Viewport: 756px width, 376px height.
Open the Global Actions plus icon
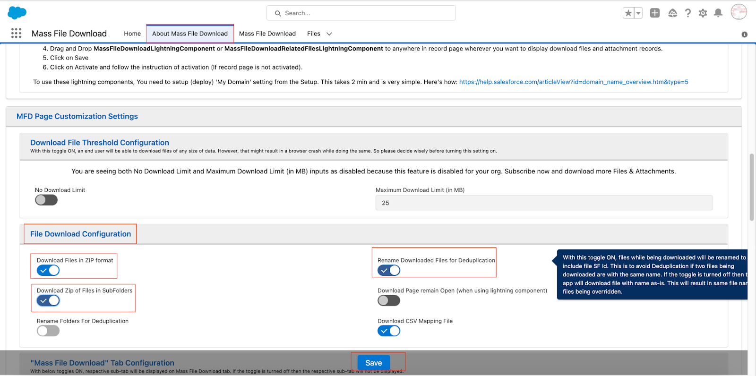click(x=655, y=13)
